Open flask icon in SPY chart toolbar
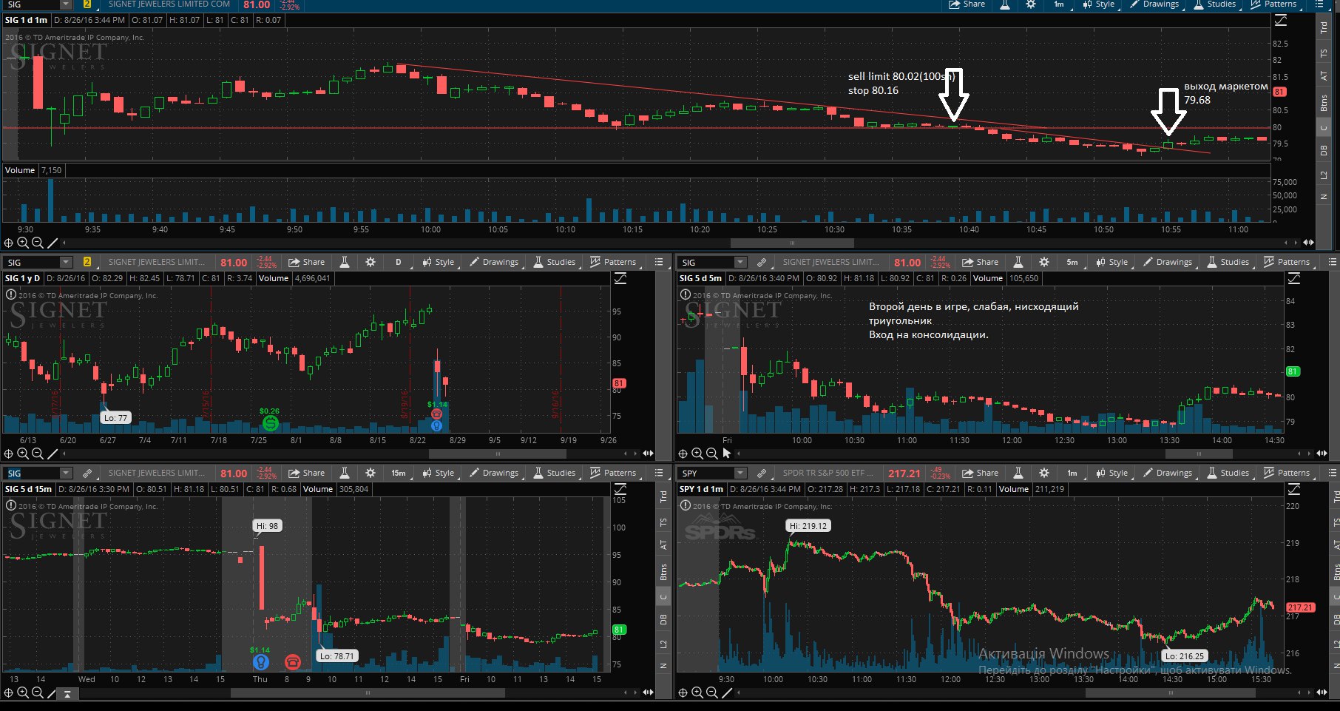Image resolution: width=1340 pixels, height=711 pixels. tap(1018, 473)
